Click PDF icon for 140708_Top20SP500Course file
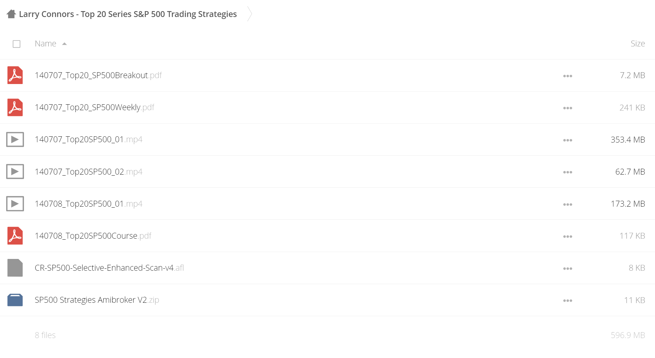 15,236
